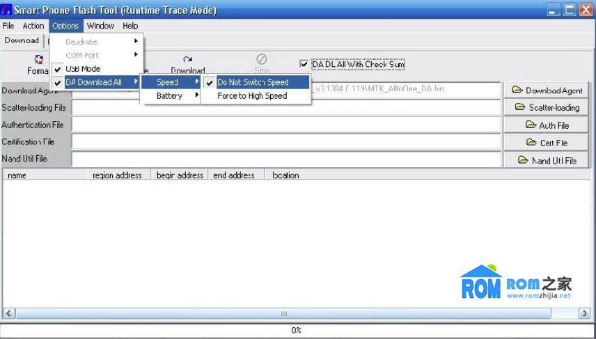
Task: Expand the Battery submenu
Action: coord(171,96)
